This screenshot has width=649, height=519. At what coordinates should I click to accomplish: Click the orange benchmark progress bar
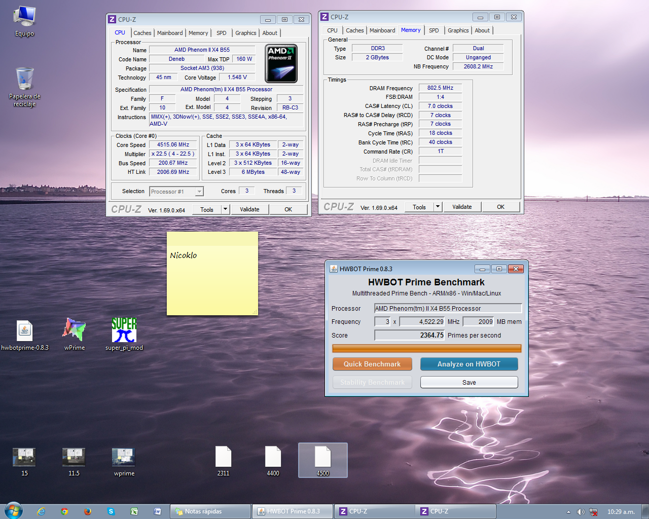[x=427, y=348]
